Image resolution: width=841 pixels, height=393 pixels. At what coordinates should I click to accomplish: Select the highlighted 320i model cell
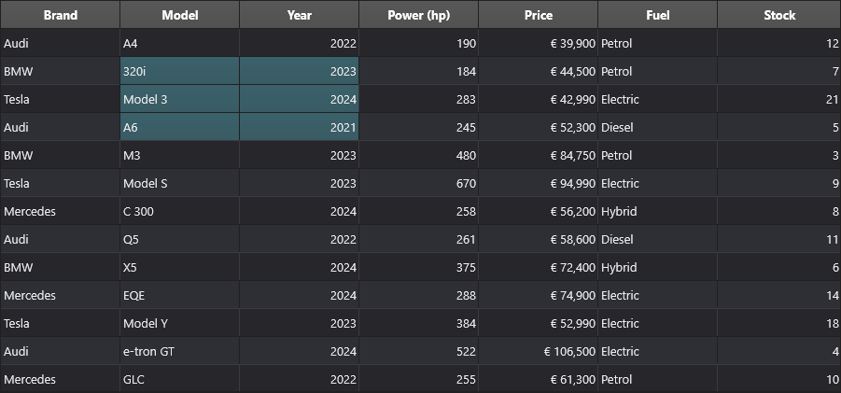[x=179, y=71]
